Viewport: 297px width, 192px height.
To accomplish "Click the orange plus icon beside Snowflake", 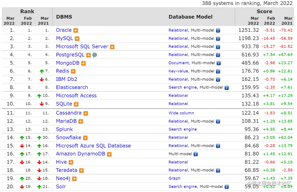I will pyautogui.click(x=85, y=138).
